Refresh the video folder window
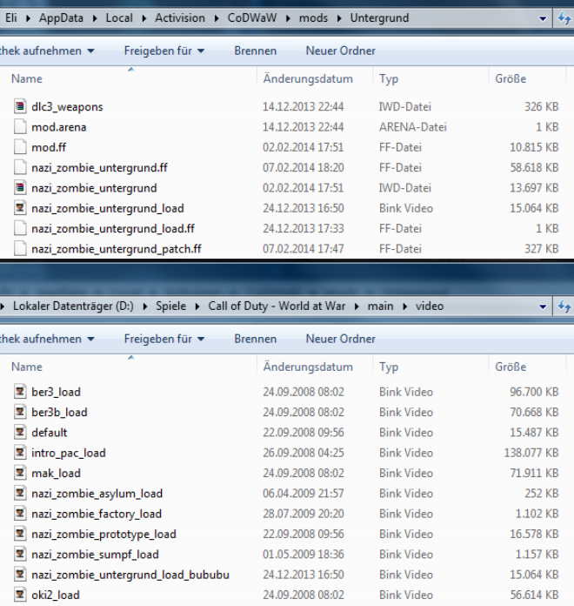This screenshot has height=606, width=574. [x=564, y=306]
